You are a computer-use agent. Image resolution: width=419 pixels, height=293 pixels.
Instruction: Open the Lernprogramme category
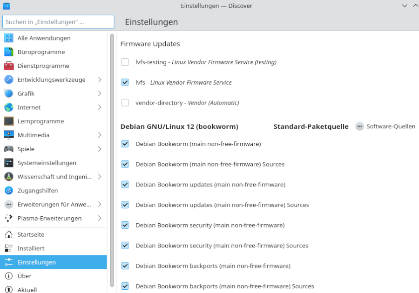point(54,121)
